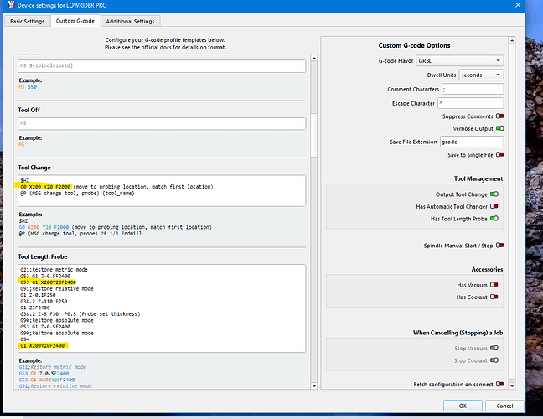Click the 'Tool Length Probe' section heading
This screenshot has height=419, width=543.
43,256
